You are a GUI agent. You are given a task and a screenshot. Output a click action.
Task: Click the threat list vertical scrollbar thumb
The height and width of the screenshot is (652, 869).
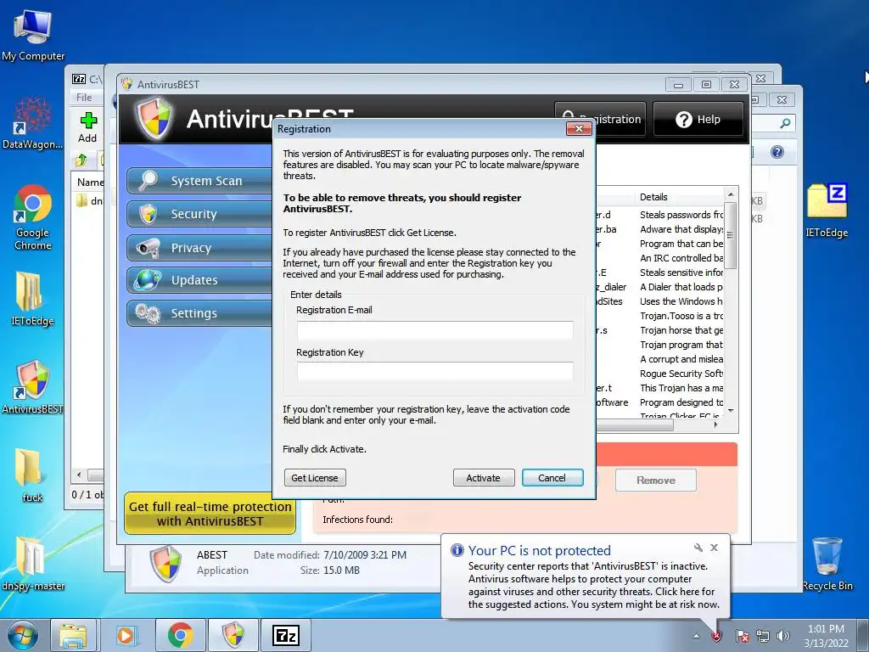click(x=731, y=236)
